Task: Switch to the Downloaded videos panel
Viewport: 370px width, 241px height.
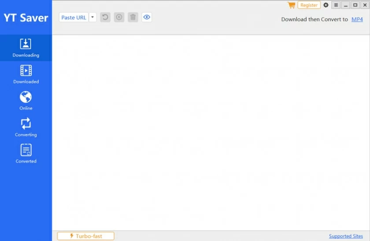Action: (x=26, y=74)
